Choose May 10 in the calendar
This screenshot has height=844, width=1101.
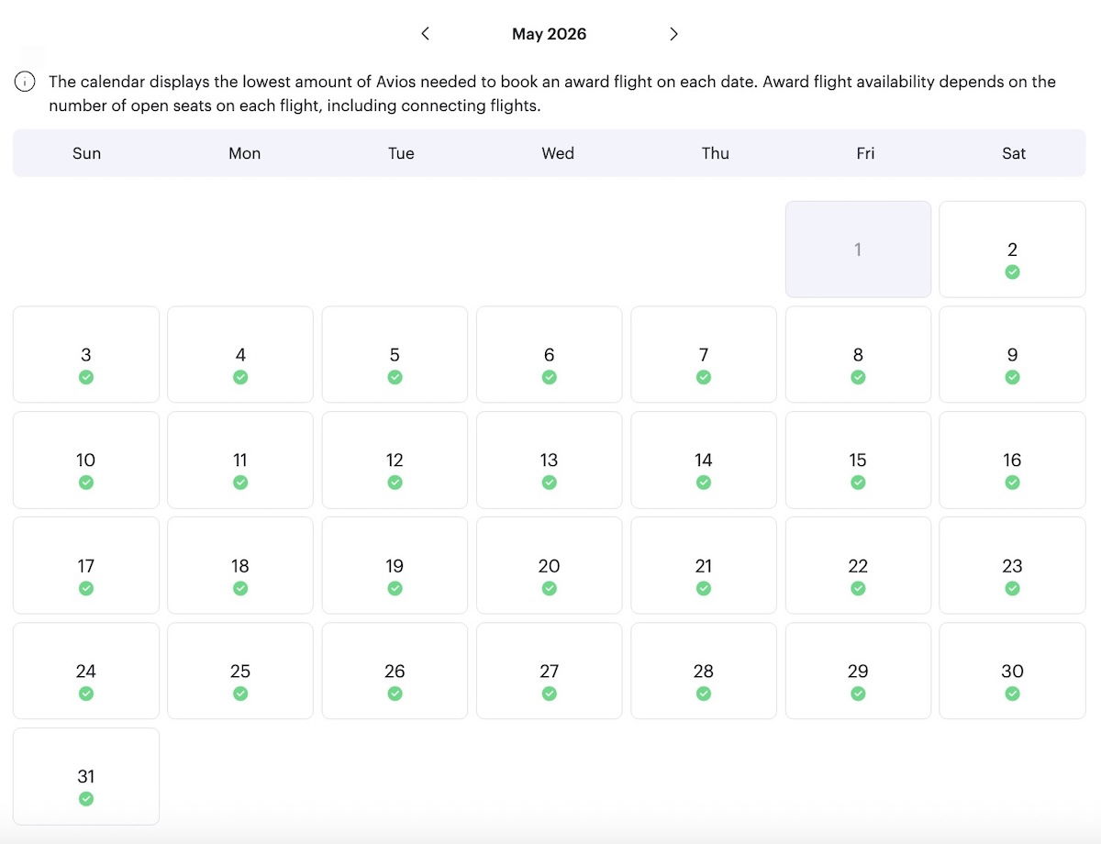pyautogui.click(x=86, y=460)
